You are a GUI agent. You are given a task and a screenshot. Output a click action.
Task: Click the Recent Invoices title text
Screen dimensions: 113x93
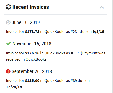coord(30,7)
